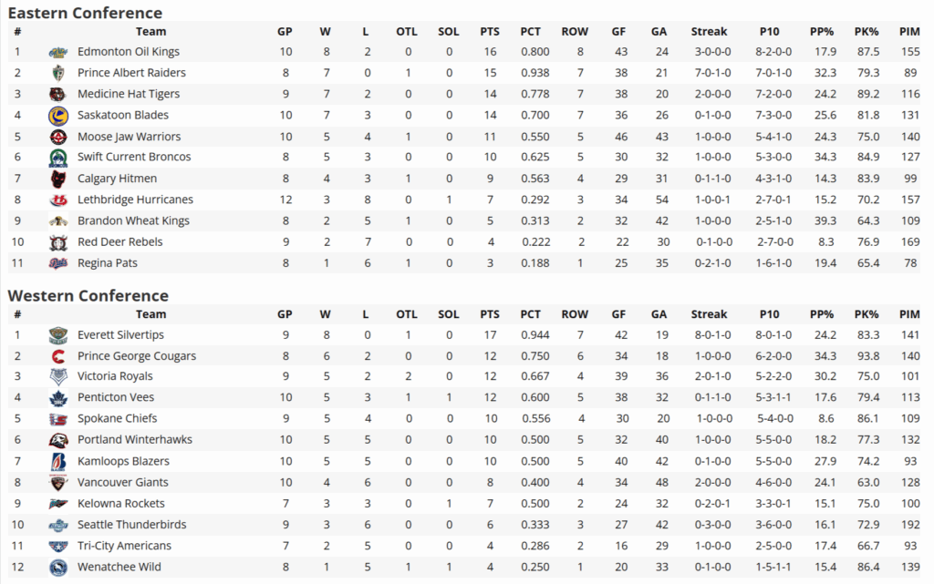Viewport: 934px width, 584px height.
Task: Click the Prince Albert Raiders logo icon
Action: point(58,73)
